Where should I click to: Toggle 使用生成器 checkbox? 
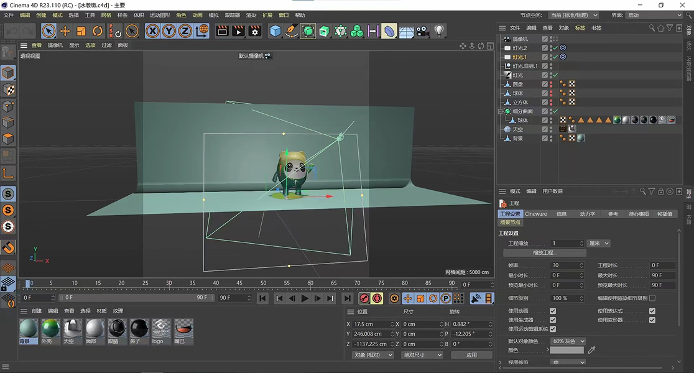(553, 320)
